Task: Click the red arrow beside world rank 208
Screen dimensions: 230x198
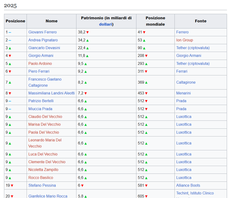Action: point(146,56)
